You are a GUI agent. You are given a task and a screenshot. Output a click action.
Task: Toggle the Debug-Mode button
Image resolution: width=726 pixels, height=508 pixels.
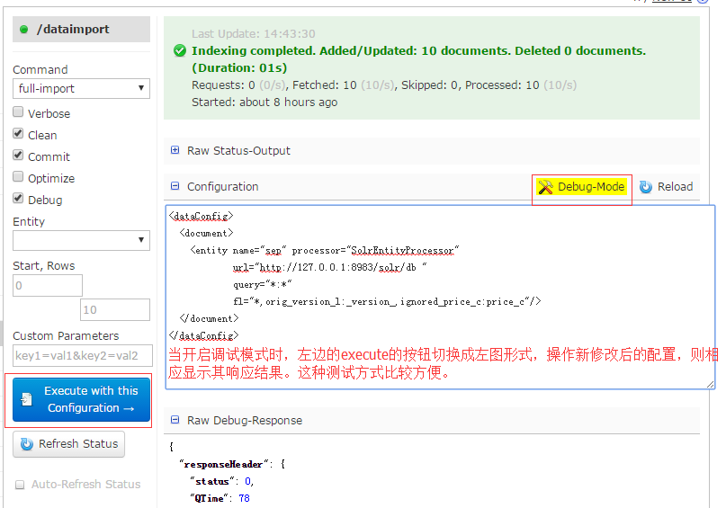[581, 187]
